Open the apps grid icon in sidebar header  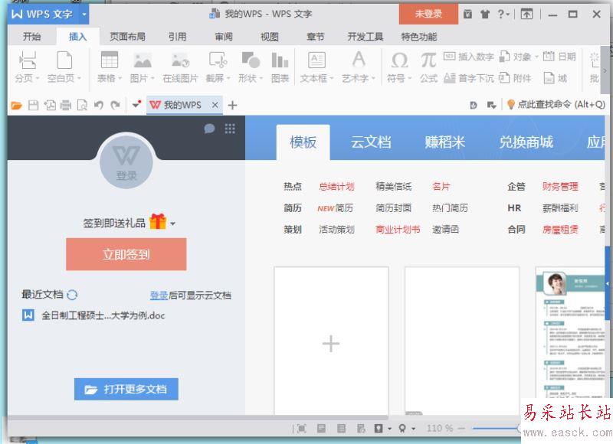(x=230, y=129)
